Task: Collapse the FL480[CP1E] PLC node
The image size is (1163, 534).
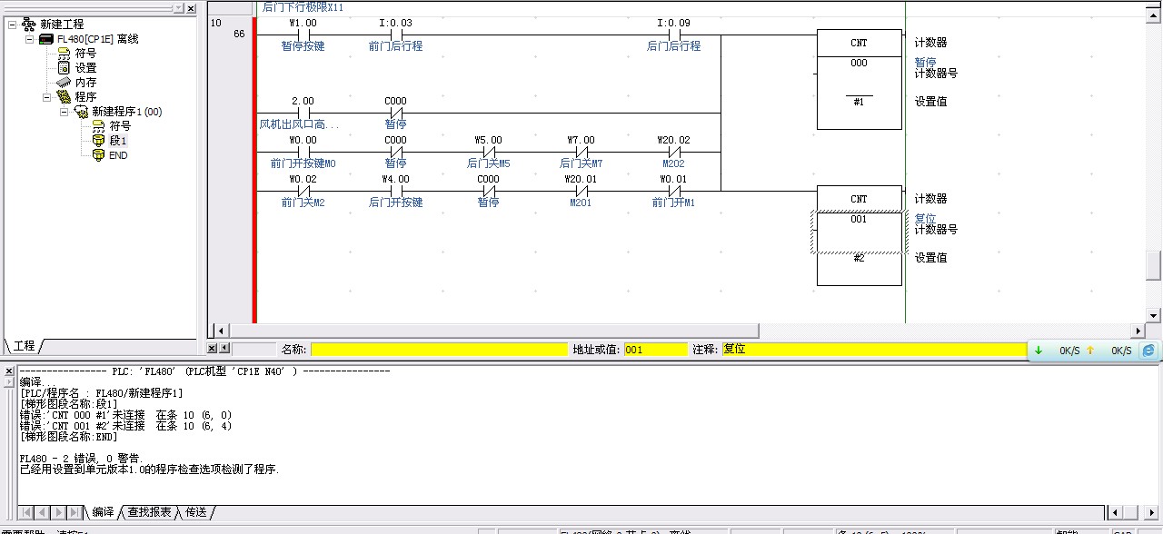Action: (29, 39)
